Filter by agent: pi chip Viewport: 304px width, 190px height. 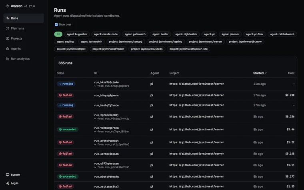(x=209, y=34)
